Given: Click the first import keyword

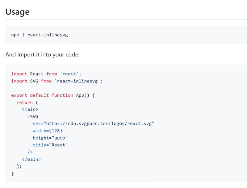Looking at the screenshot, I should (19, 74).
